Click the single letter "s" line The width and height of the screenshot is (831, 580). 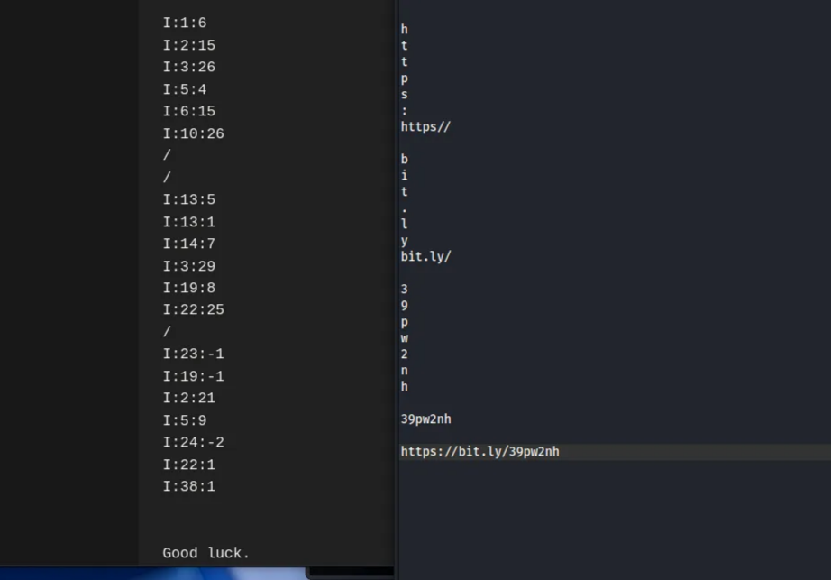[x=405, y=95]
